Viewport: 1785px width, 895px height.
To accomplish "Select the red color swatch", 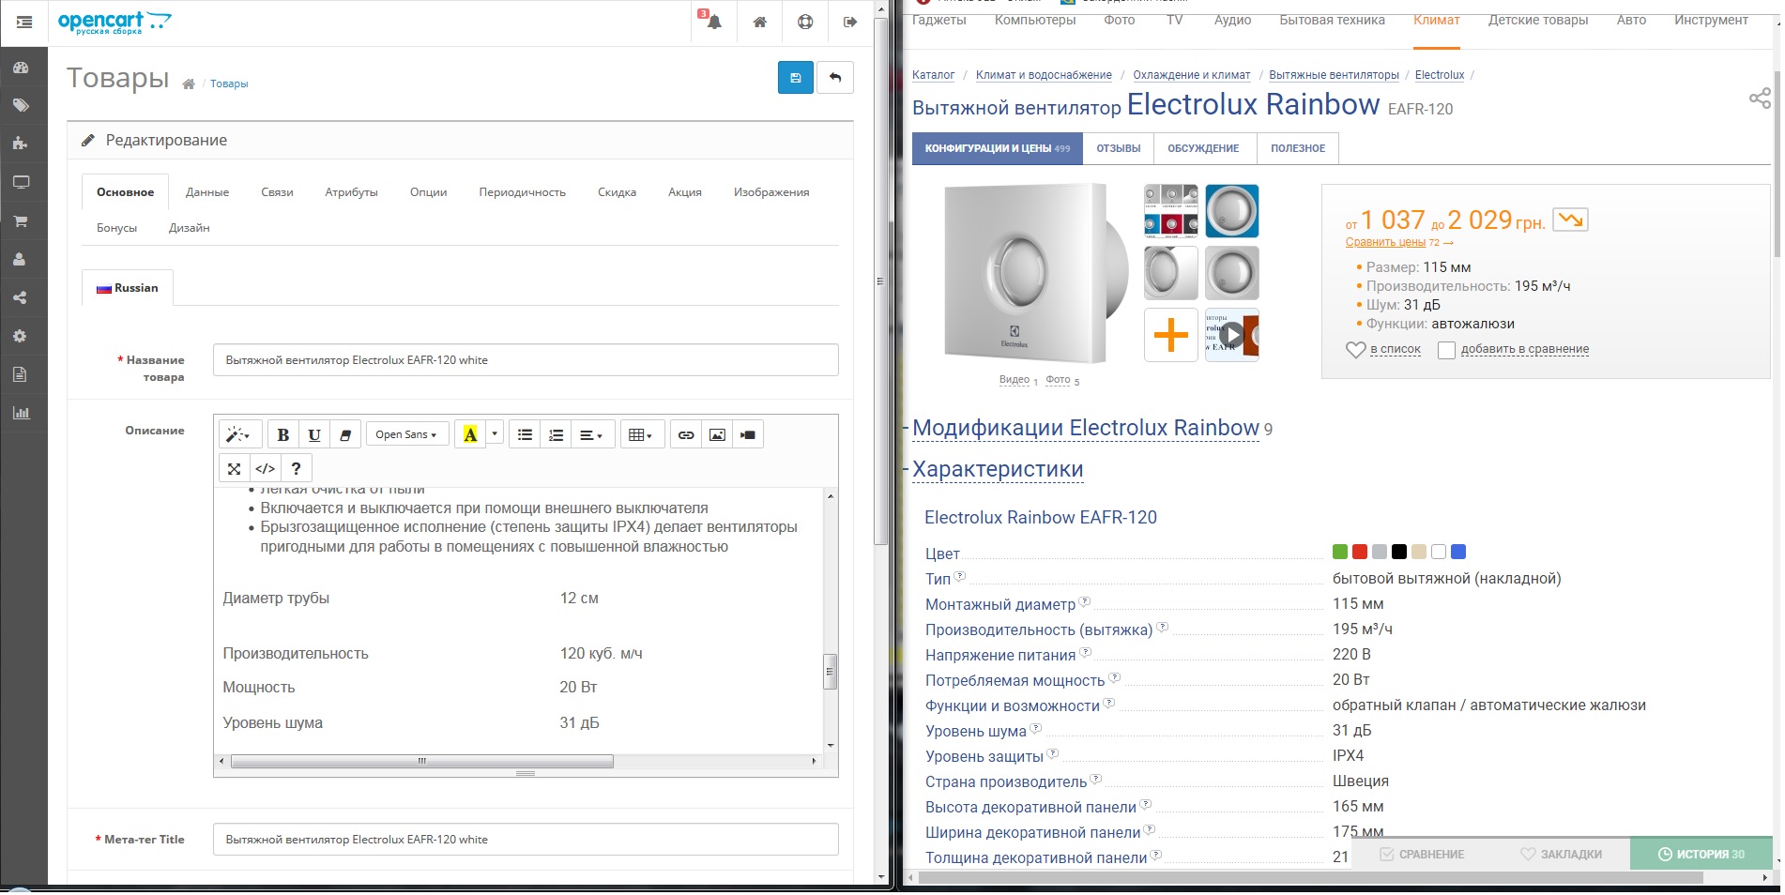I will (x=1360, y=552).
